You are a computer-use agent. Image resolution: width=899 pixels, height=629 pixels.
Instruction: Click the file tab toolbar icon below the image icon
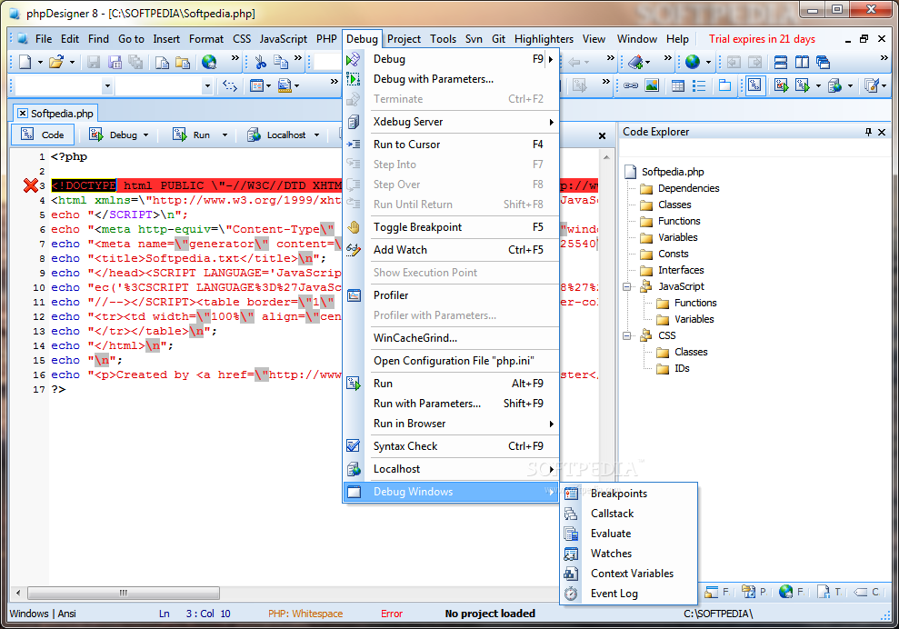724,86
